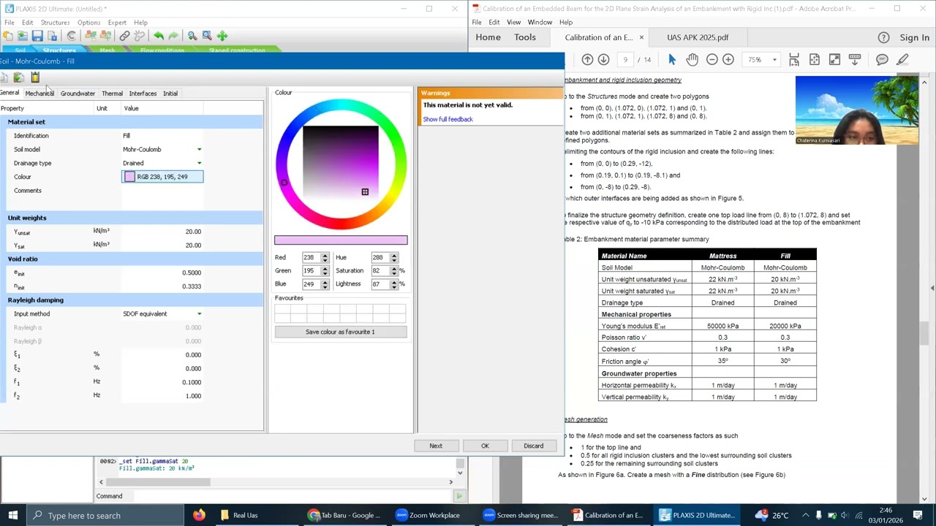Save the PLAXIS project via floppy icon

click(x=37, y=36)
